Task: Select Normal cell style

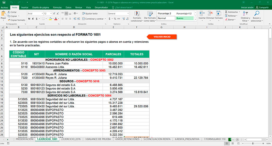Action: 166,18
